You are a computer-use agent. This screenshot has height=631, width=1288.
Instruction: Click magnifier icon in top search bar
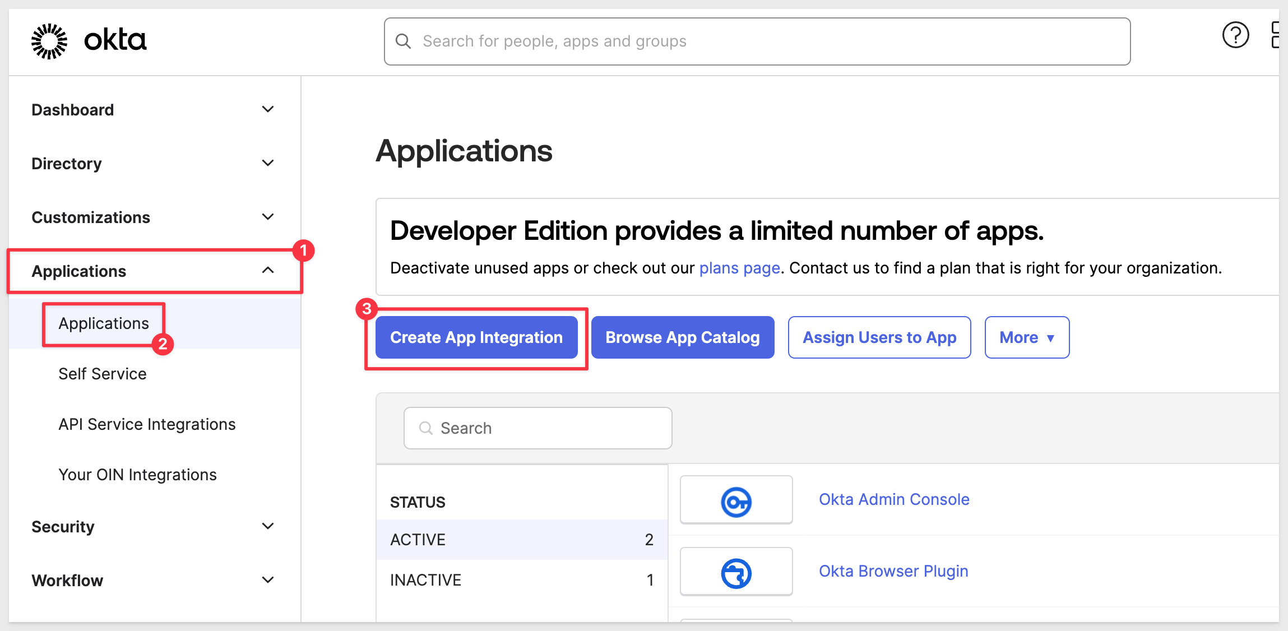pyautogui.click(x=403, y=41)
